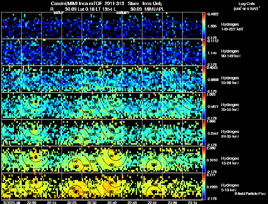The width and height of the screenshot is (268, 204).
Task: Click the 0.5877 color scale value
Action: tap(213, 107)
